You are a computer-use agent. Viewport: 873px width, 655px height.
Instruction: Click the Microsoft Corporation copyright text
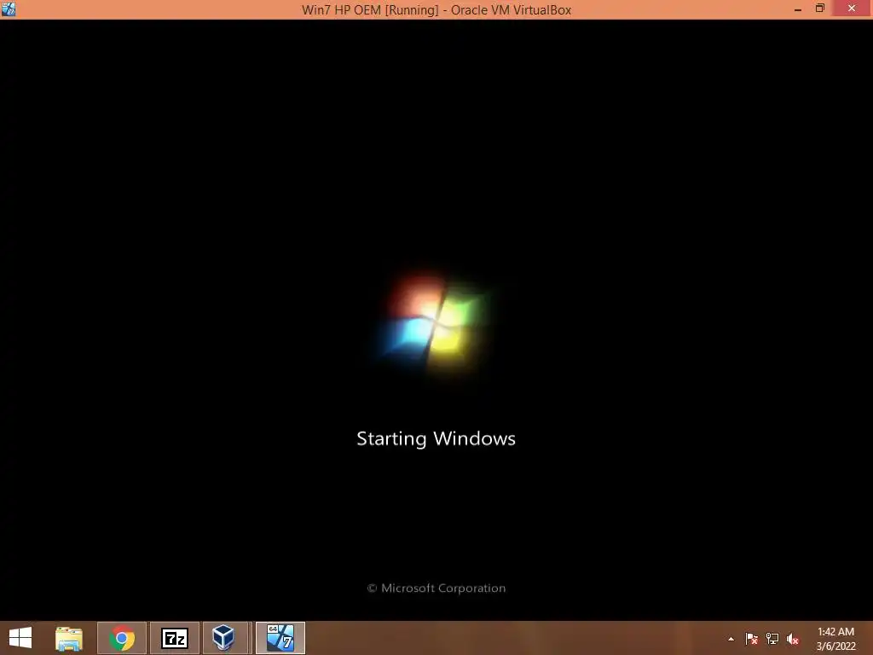coord(436,588)
